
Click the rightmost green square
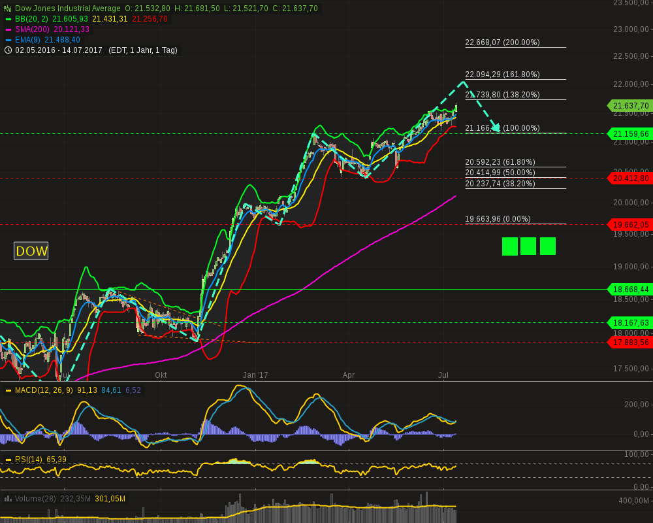tap(548, 246)
